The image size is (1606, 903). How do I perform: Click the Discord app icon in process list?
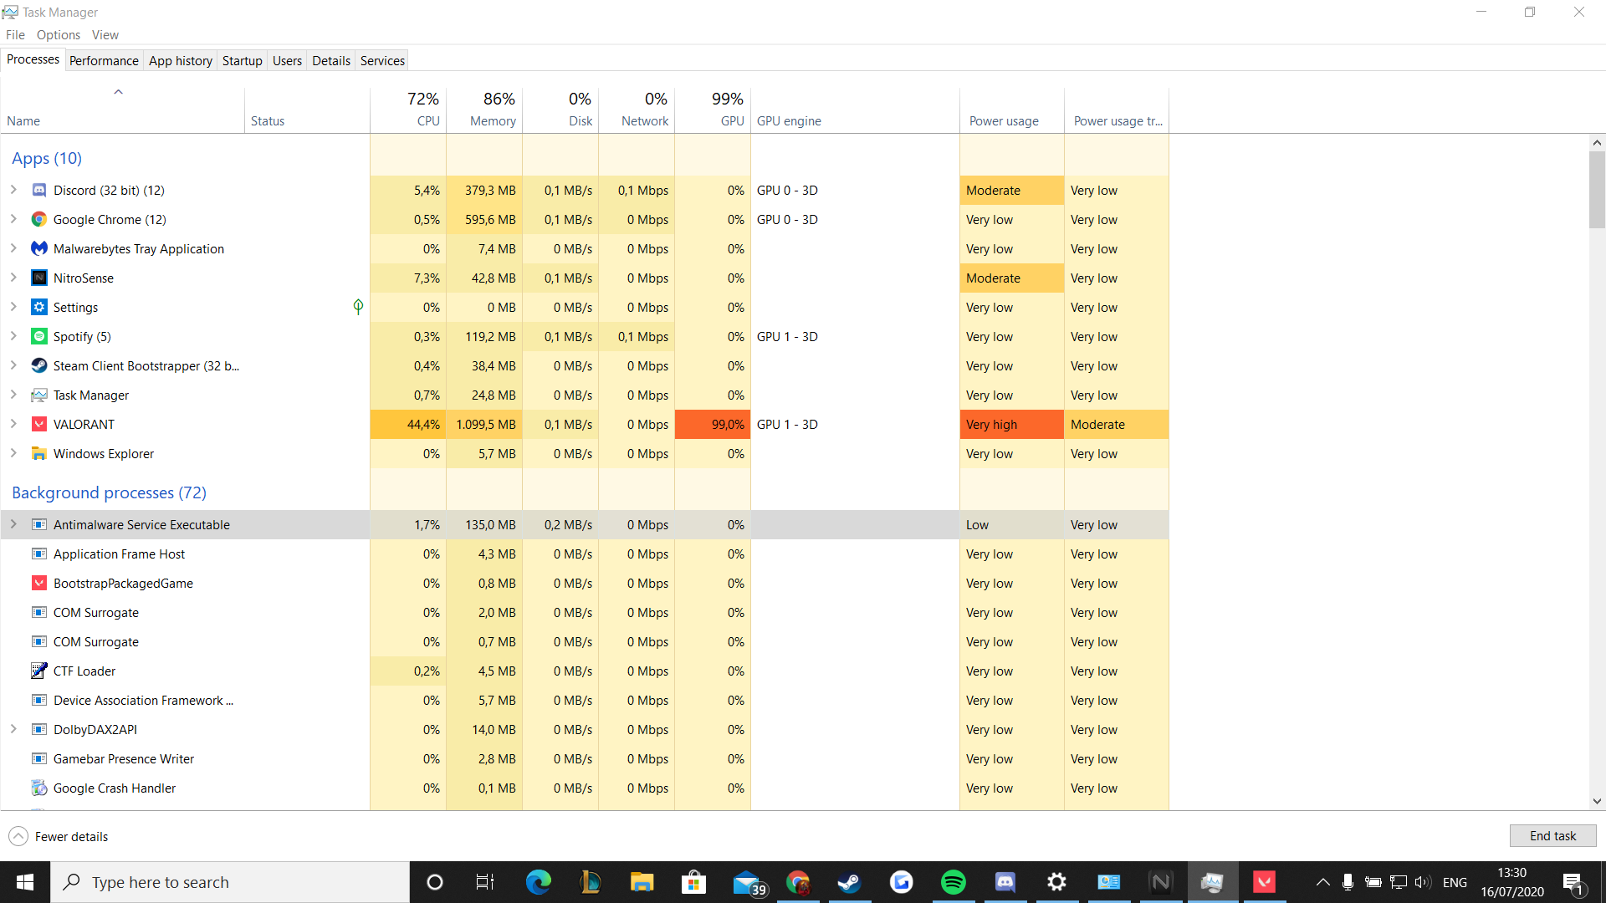pos(39,191)
